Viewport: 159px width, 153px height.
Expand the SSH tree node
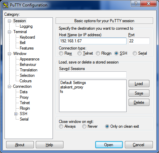point(16,114)
